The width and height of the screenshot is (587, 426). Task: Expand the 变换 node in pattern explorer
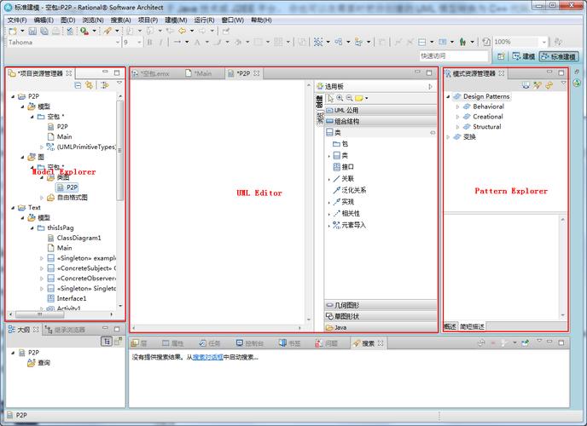[x=448, y=137]
